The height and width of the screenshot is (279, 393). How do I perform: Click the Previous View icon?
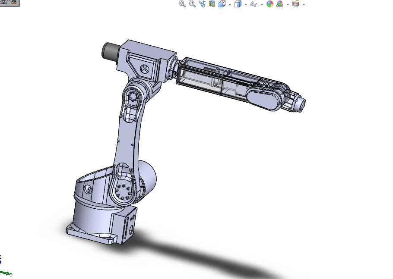(x=202, y=4)
